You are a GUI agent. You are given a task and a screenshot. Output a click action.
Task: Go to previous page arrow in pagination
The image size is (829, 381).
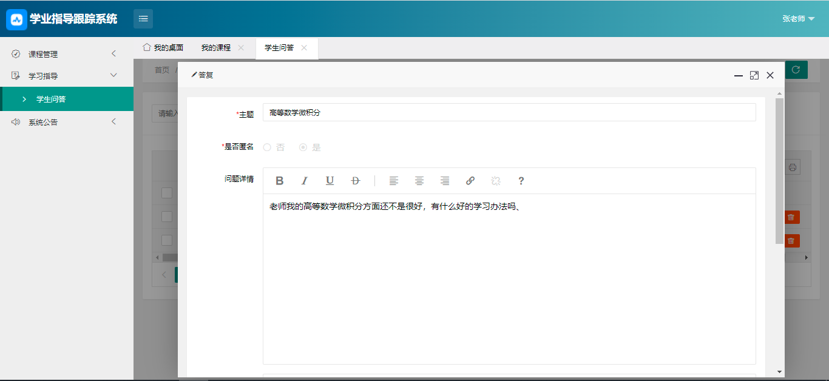(x=164, y=275)
